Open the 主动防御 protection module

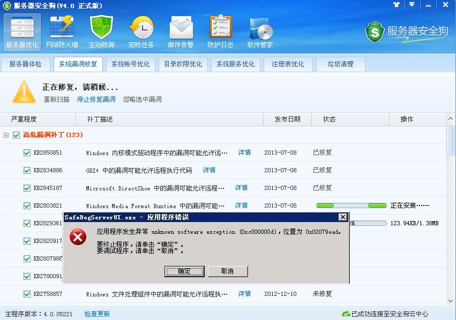102,31
